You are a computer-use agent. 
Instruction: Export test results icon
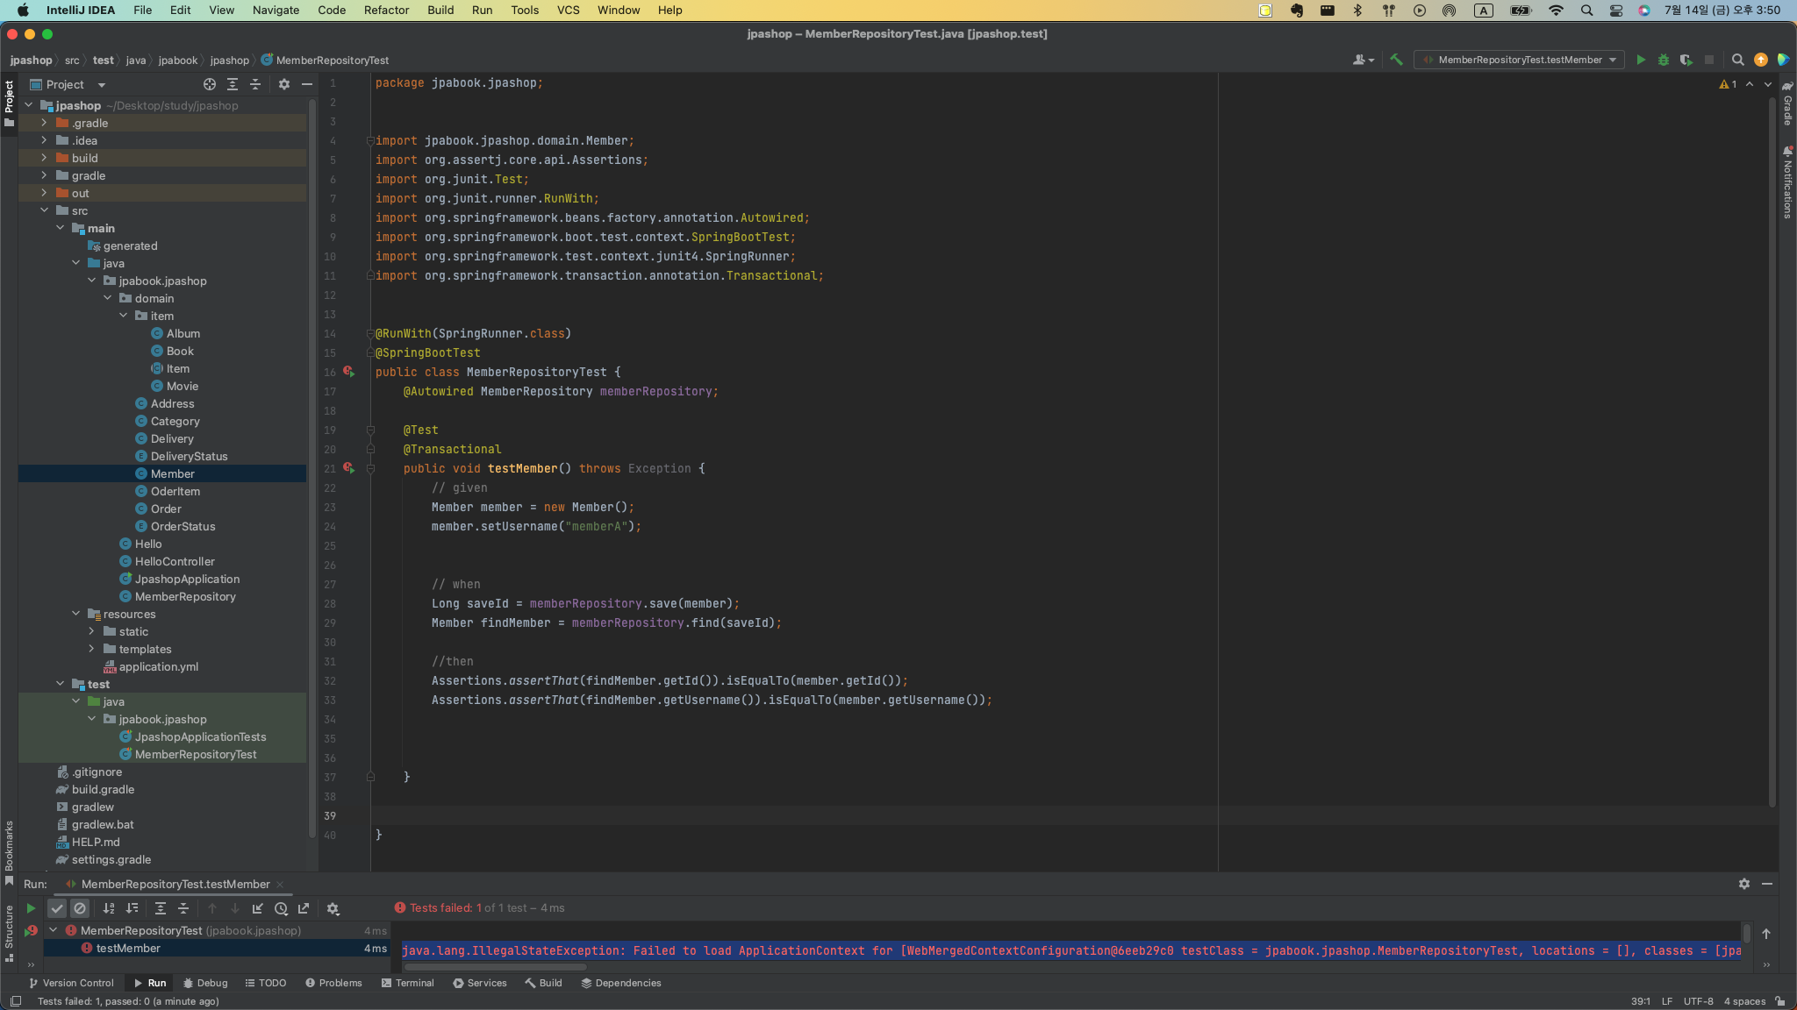tap(304, 908)
